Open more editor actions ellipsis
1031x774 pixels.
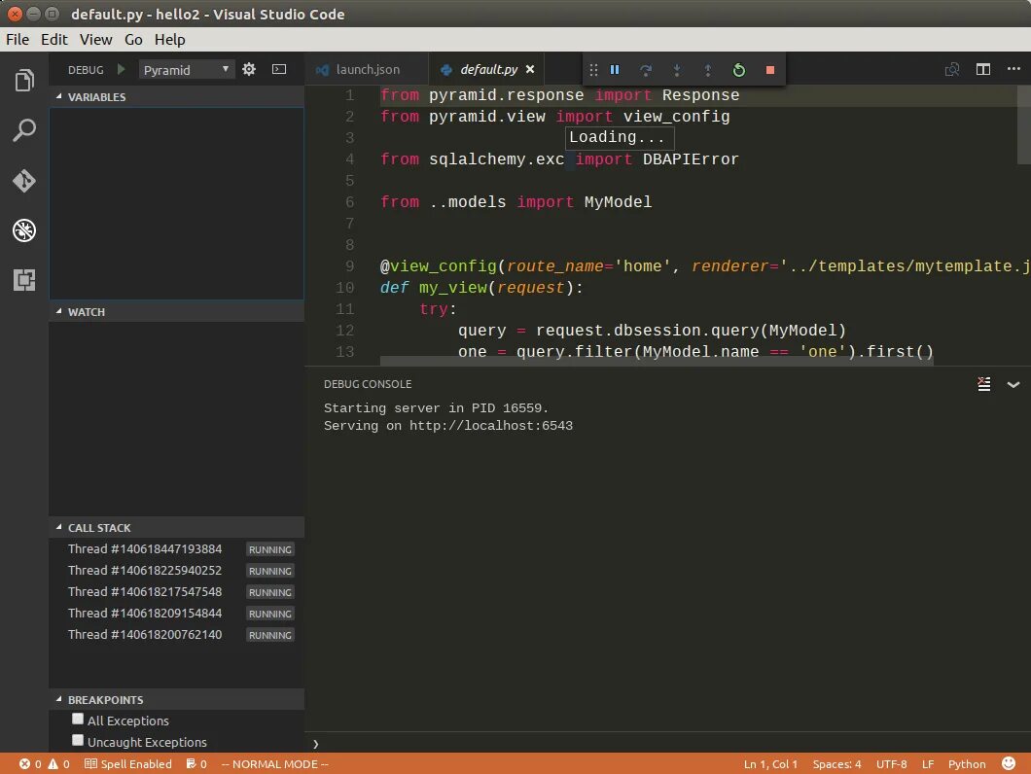click(1013, 68)
